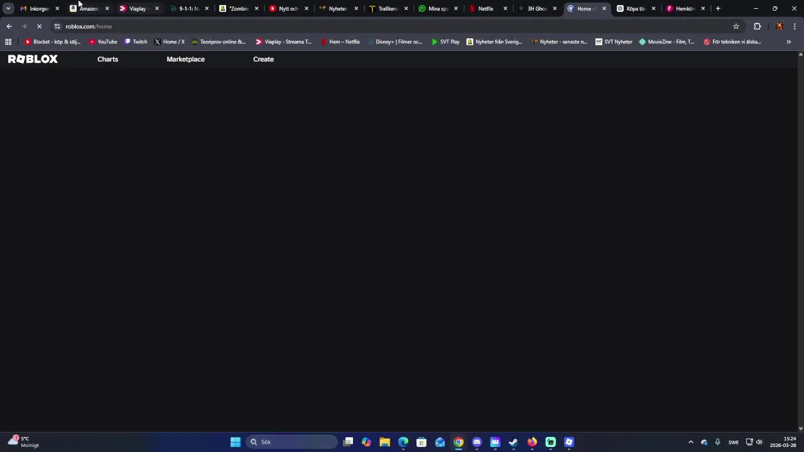
Task: Select Chrome icon on the taskbar
Action: [459, 442]
